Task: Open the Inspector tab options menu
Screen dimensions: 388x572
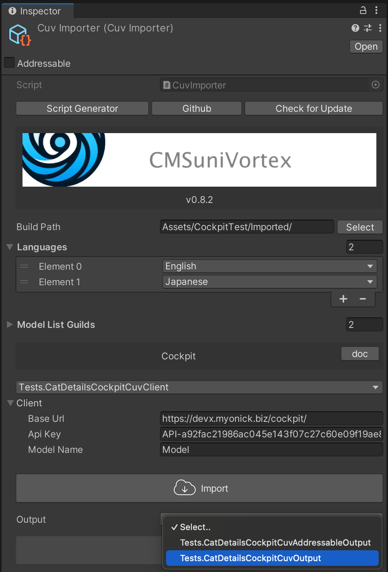Action: coord(376,10)
